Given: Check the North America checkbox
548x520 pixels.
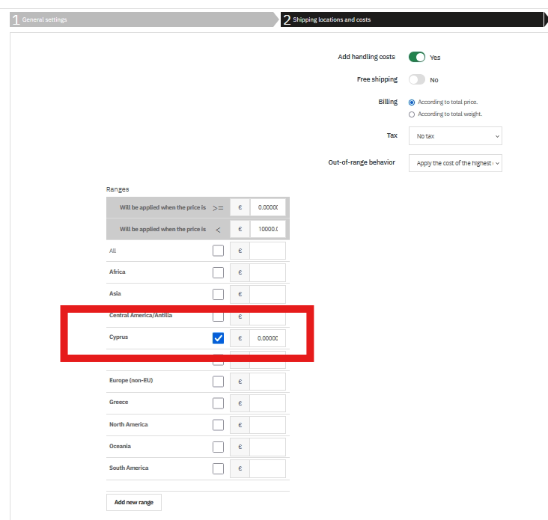Looking at the screenshot, I should (219, 425).
